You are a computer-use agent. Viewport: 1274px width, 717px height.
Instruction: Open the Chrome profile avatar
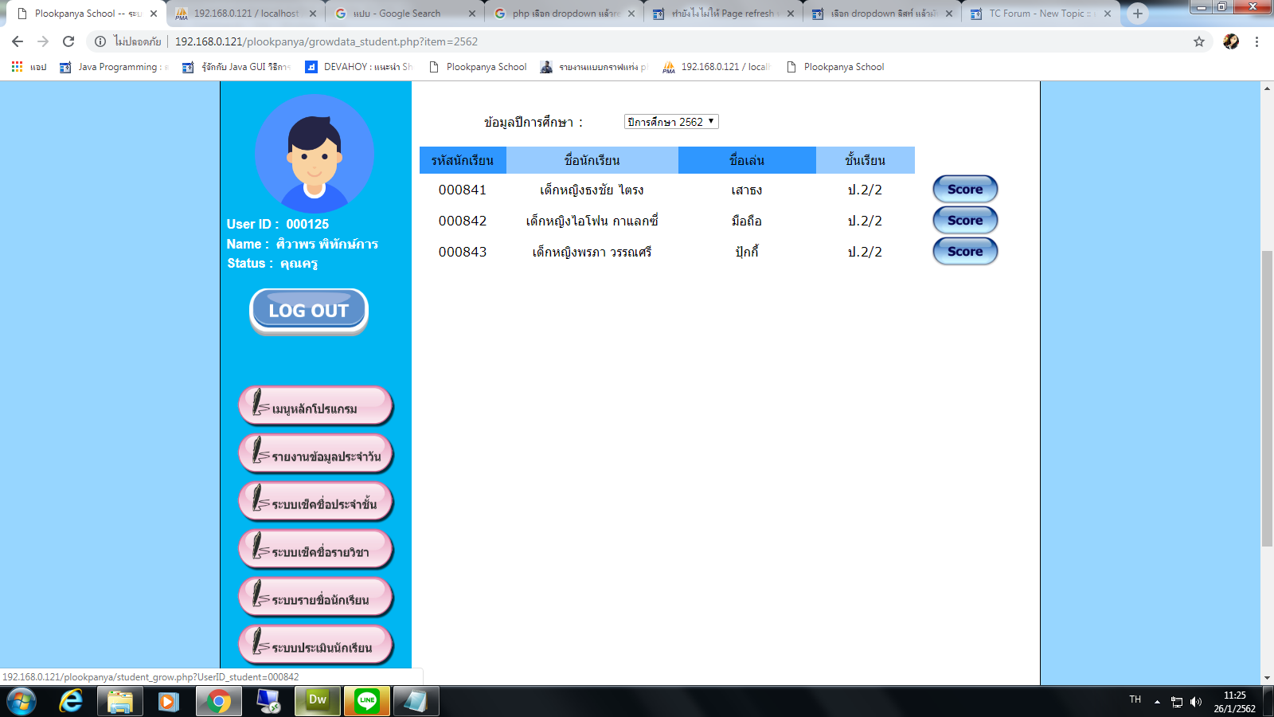(x=1231, y=41)
